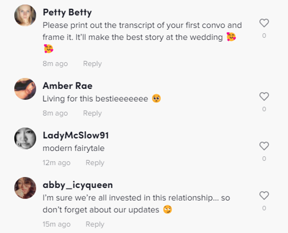Click the 8m ago timestamp under Petty Betty
Image resolution: width=288 pixels, height=233 pixels.
[55, 64]
